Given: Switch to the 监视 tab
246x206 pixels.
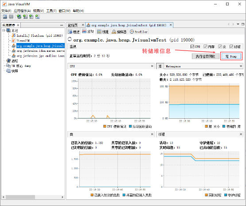Looking at the screenshot, I should [x=88, y=31].
